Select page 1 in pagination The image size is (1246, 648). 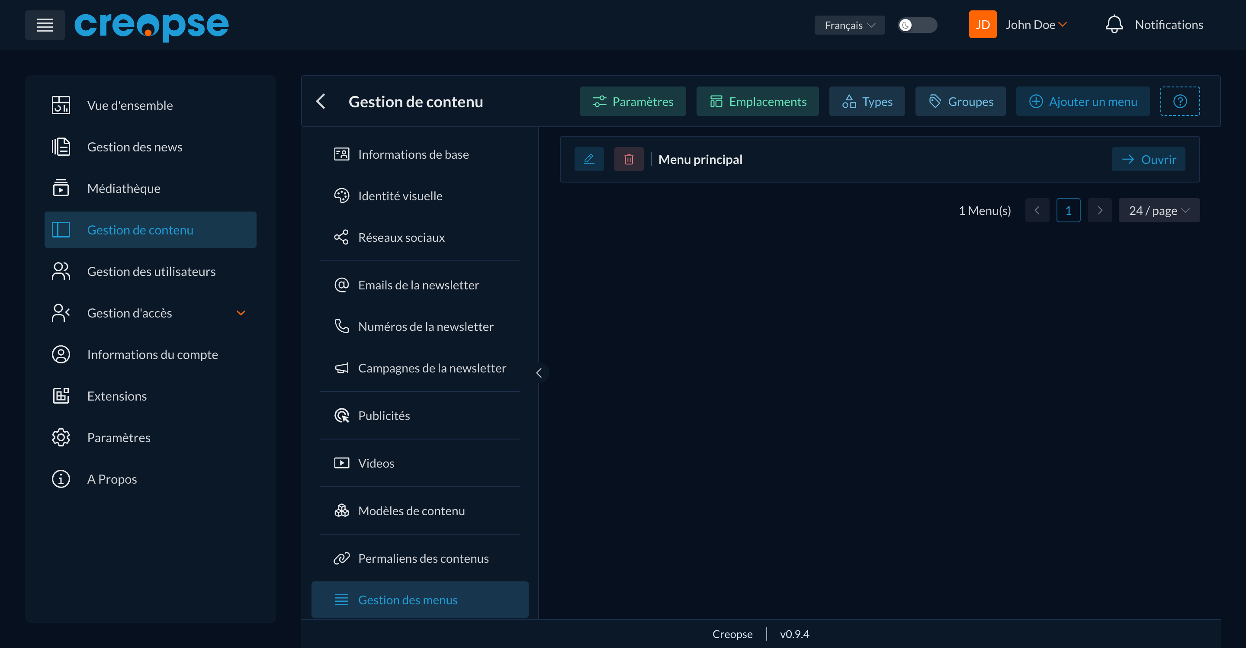(x=1069, y=210)
